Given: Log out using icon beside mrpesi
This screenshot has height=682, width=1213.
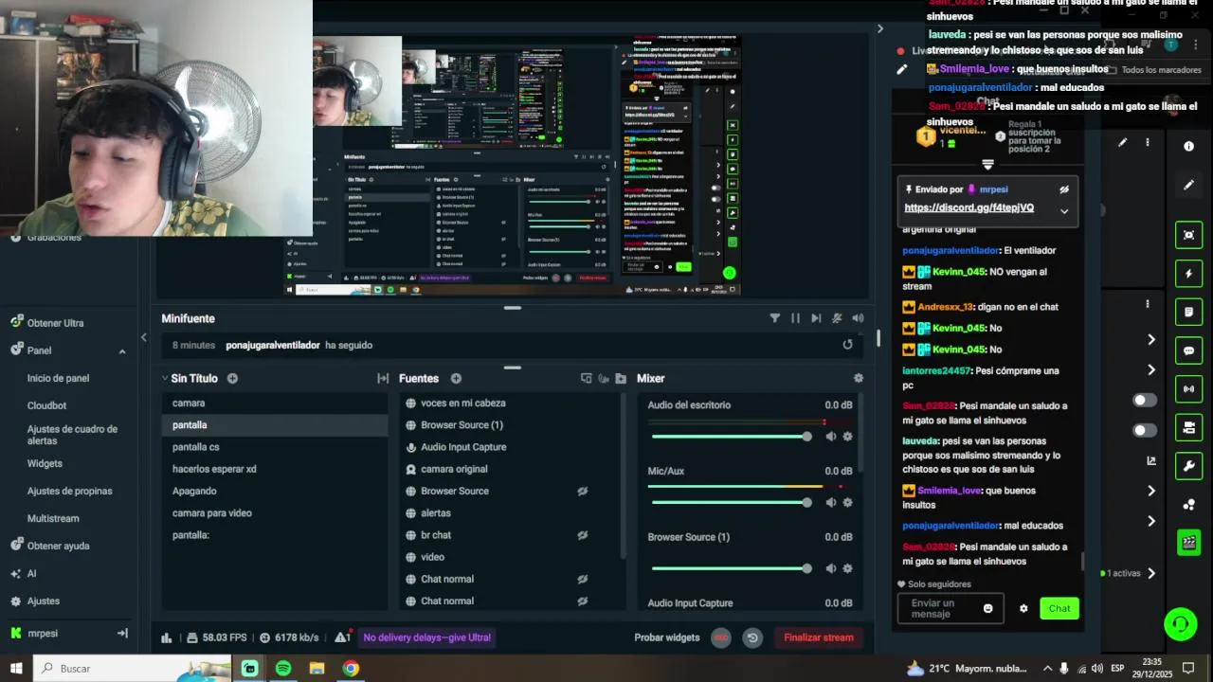Looking at the screenshot, I should (122, 633).
